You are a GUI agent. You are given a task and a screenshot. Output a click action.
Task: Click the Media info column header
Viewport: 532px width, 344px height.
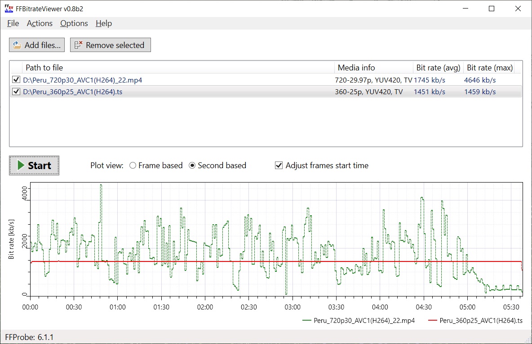(x=356, y=68)
